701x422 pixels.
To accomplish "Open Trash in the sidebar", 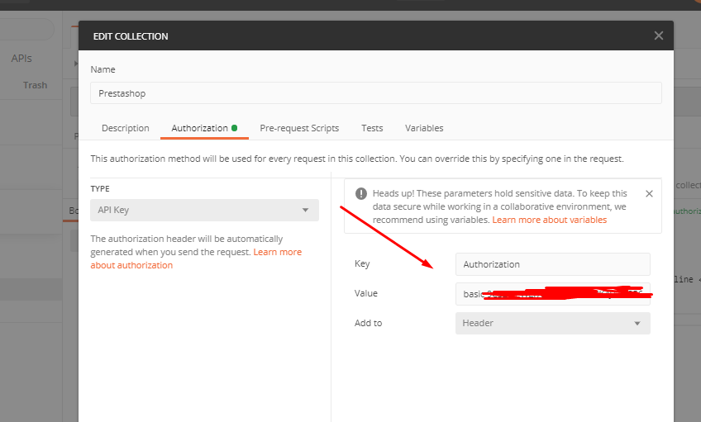I will click(x=35, y=85).
